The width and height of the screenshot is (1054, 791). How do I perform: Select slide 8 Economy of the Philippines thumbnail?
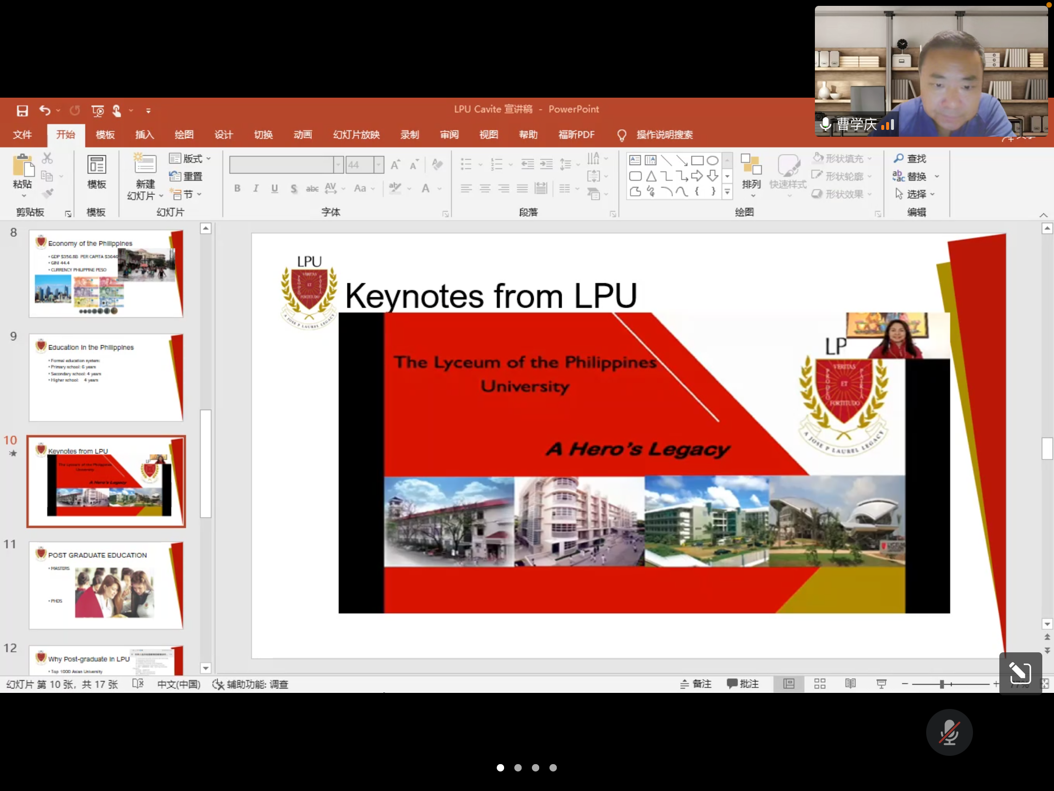[106, 273]
